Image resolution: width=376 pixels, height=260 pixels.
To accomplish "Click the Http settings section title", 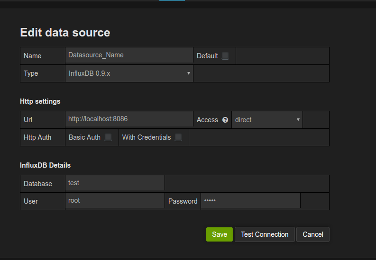I will pyautogui.click(x=40, y=101).
